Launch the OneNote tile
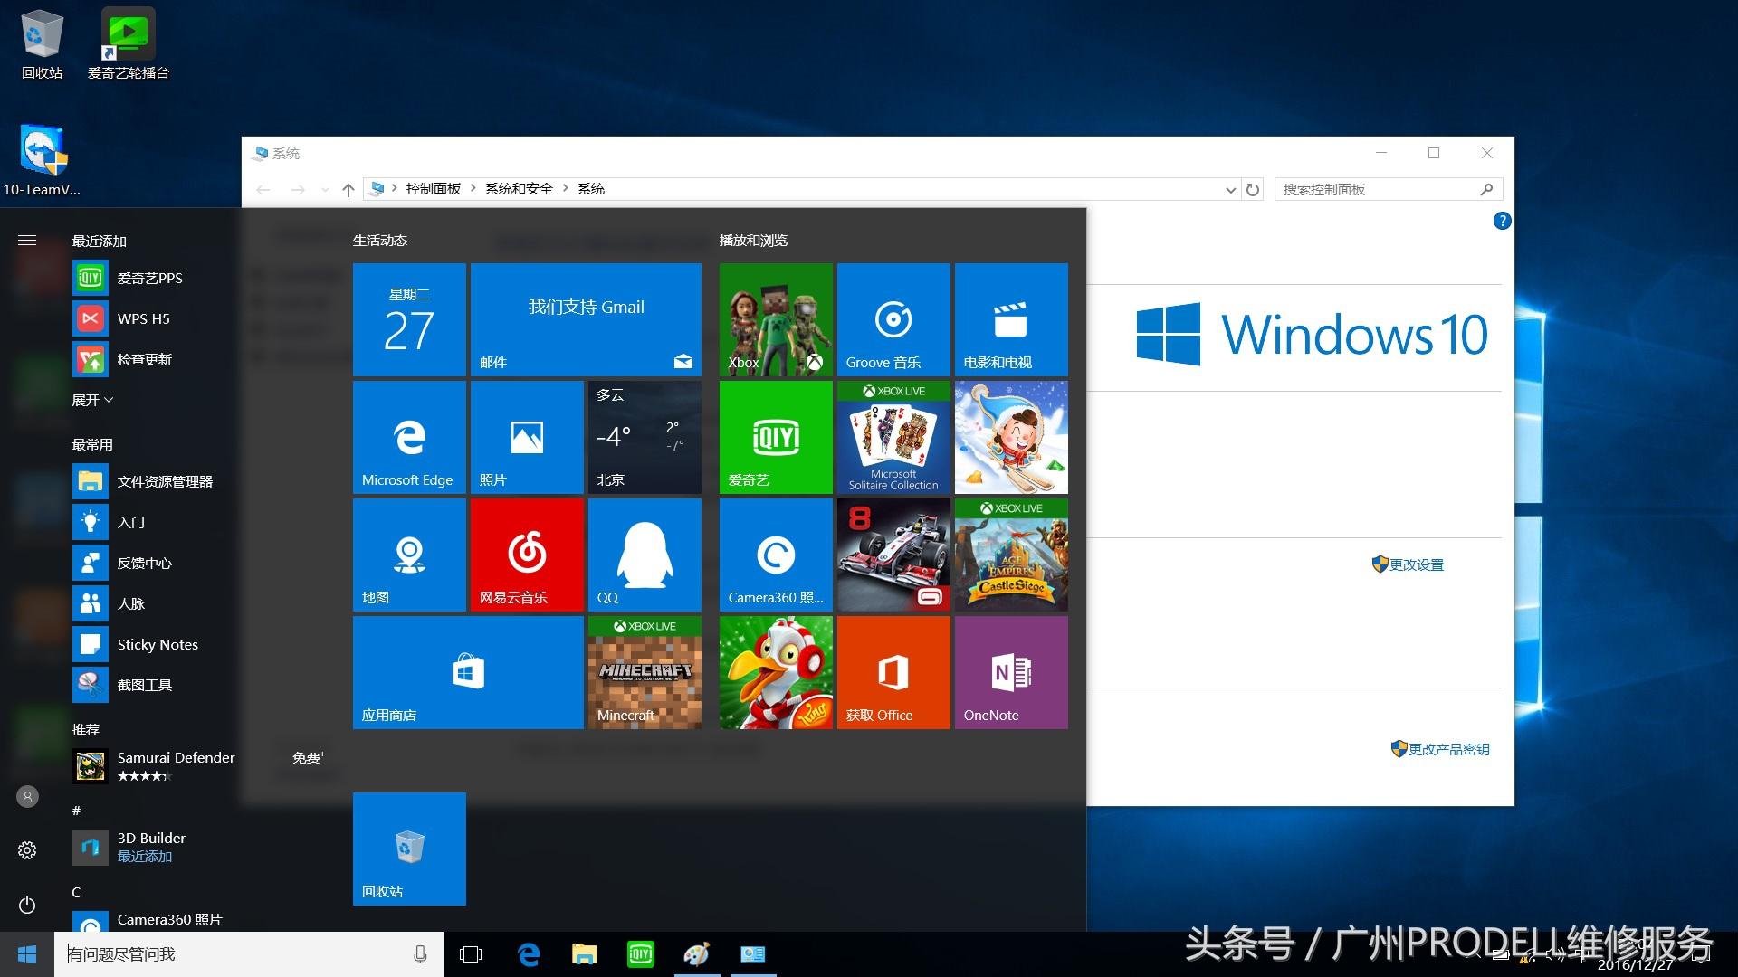 point(1011,672)
